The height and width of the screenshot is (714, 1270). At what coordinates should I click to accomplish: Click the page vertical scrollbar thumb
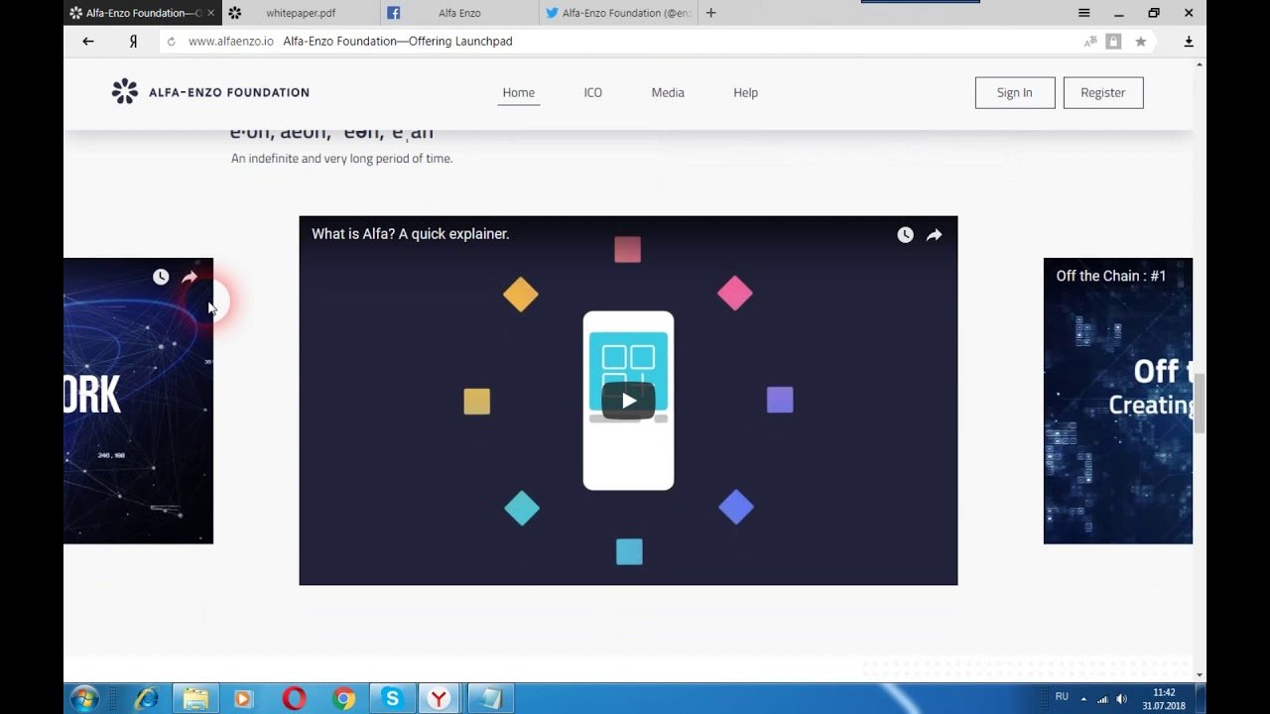[1200, 403]
